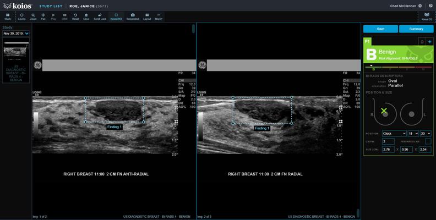
Task: Click the Summary button
Action: [416, 29]
